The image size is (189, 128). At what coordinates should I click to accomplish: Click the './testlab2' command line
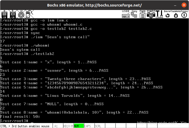click(27, 54)
